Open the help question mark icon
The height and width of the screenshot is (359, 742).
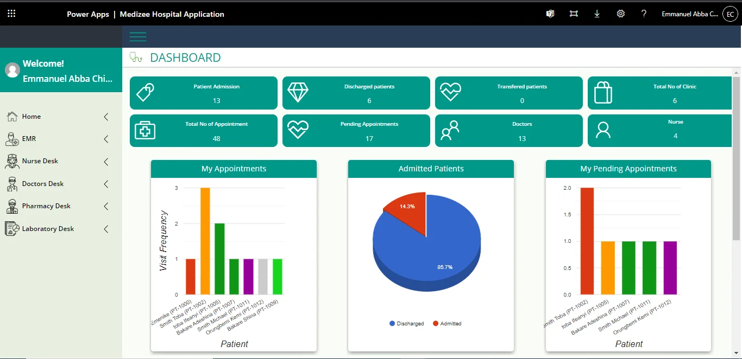tap(644, 14)
